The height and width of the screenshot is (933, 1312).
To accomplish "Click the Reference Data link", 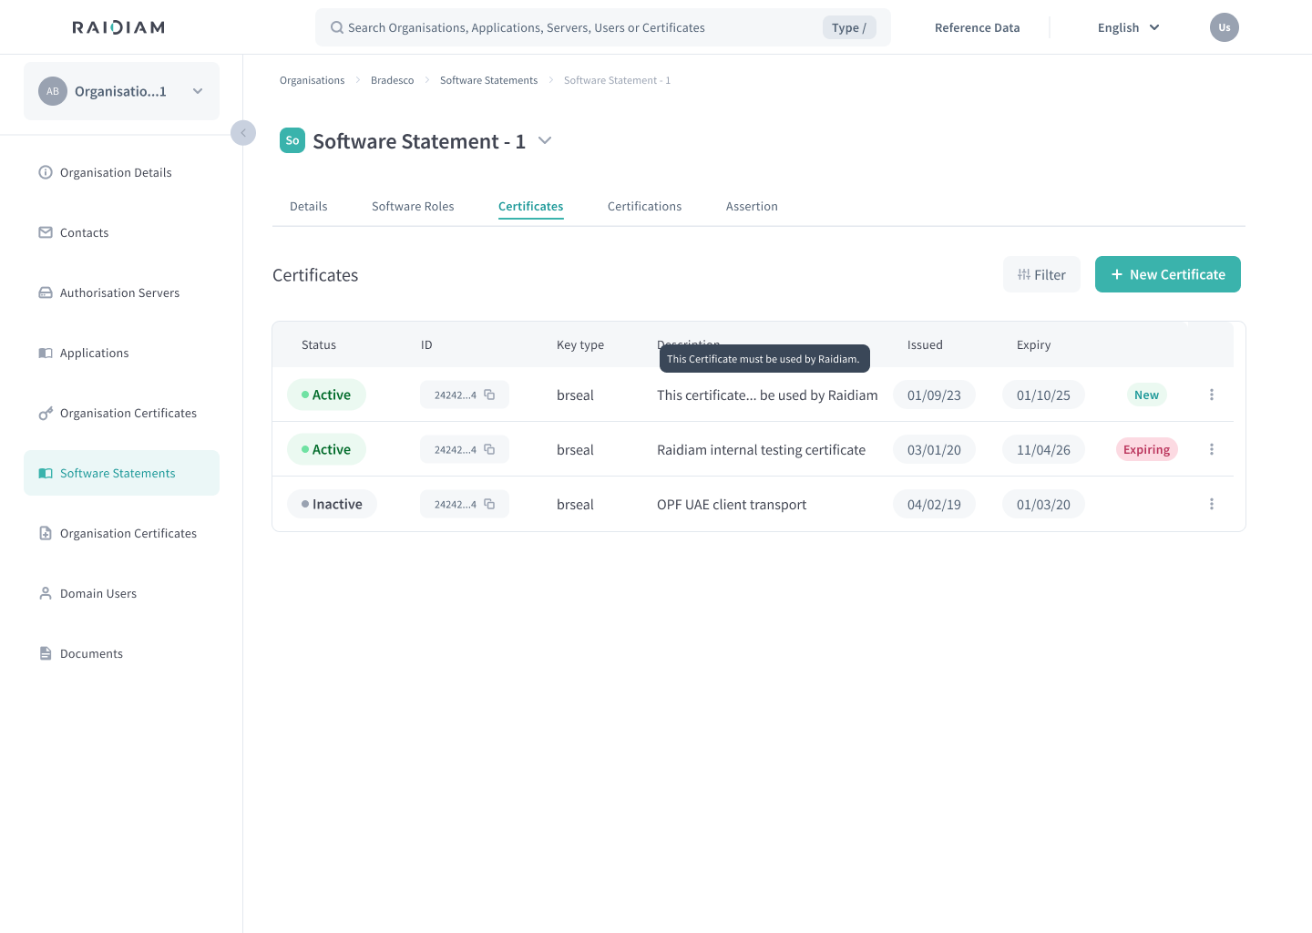I will coord(977,27).
